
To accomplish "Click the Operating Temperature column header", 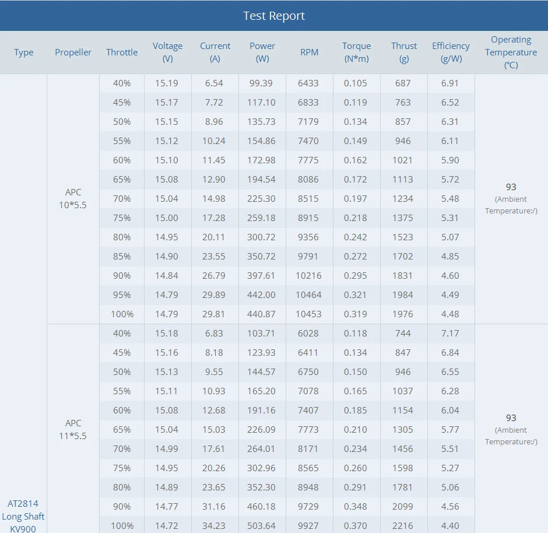I will click(x=511, y=52).
